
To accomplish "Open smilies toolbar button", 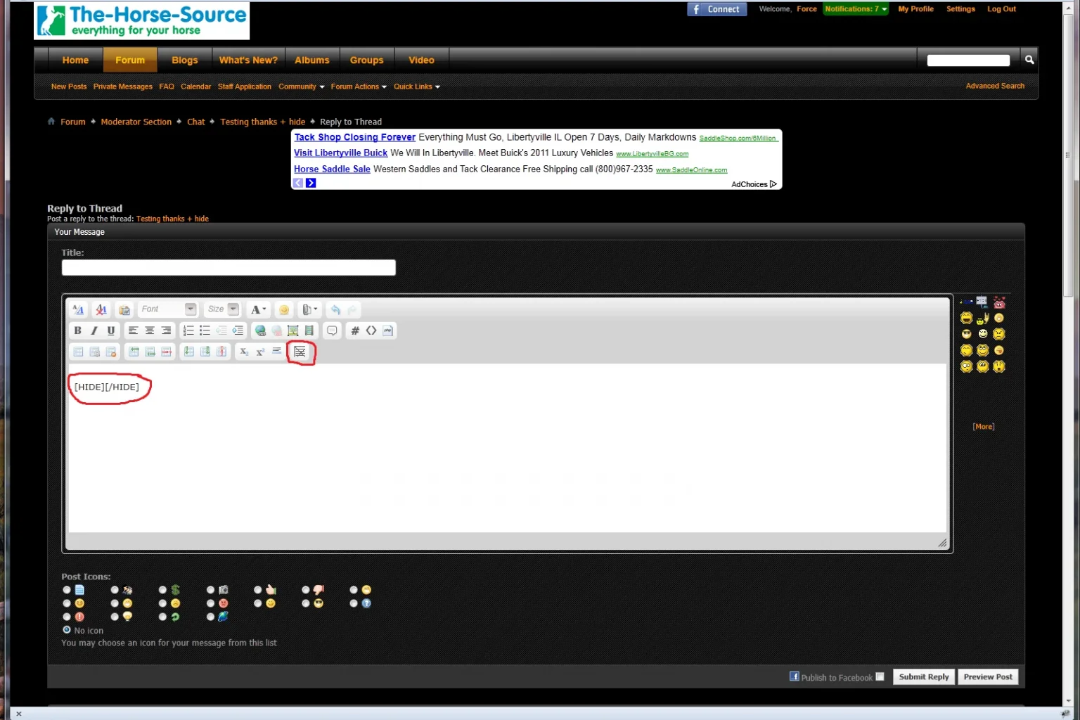I will (284, 309).
